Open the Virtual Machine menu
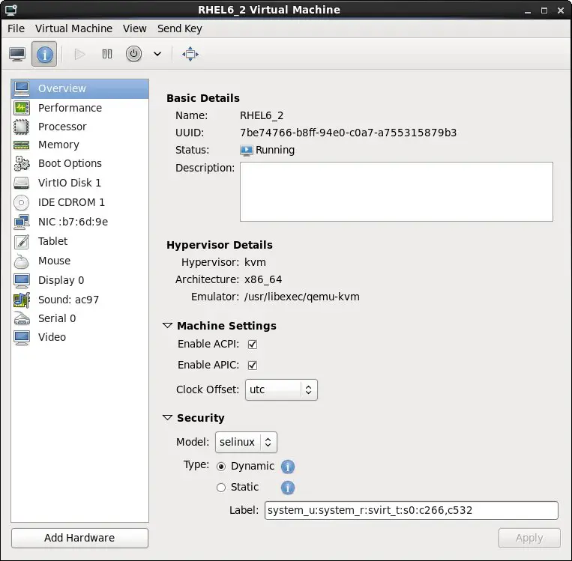 [x=73, y=28]
